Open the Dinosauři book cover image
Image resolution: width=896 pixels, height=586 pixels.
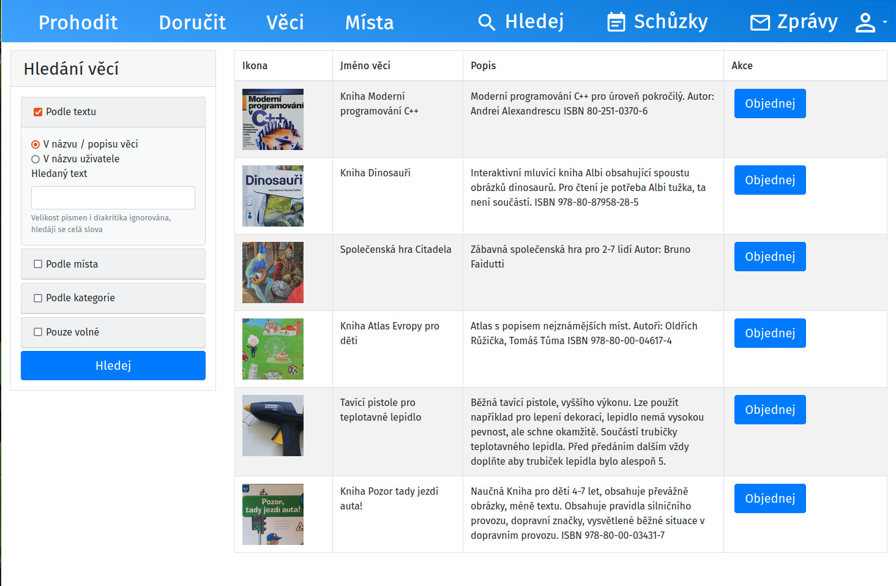[x=273, y=196]
